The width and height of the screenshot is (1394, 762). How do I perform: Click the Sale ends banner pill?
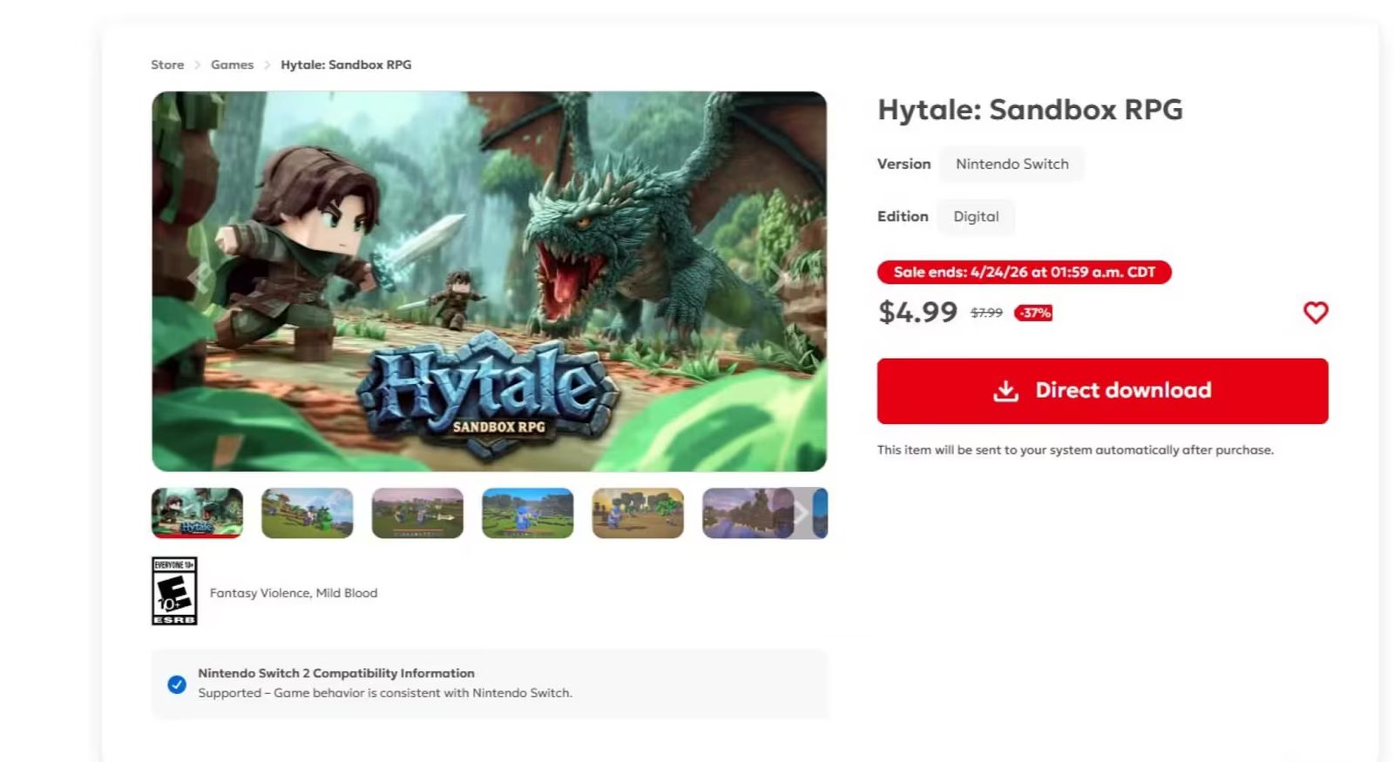click(x=1024, y=272)
